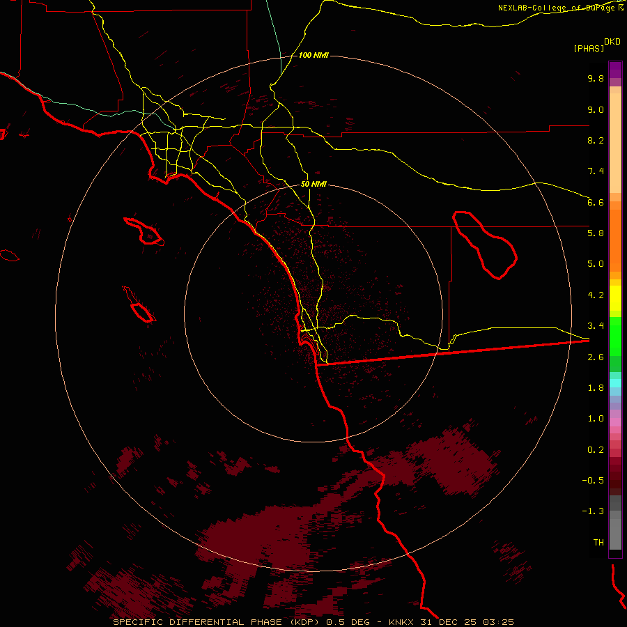Click the -1.3 scale value
This screenshot has width=627, height=627.
tap(593, 511)
